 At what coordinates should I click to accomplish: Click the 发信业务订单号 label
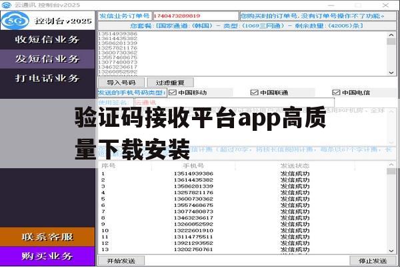[125, 16]
